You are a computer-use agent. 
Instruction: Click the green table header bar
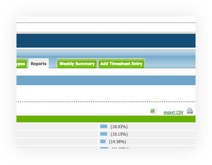106,119
